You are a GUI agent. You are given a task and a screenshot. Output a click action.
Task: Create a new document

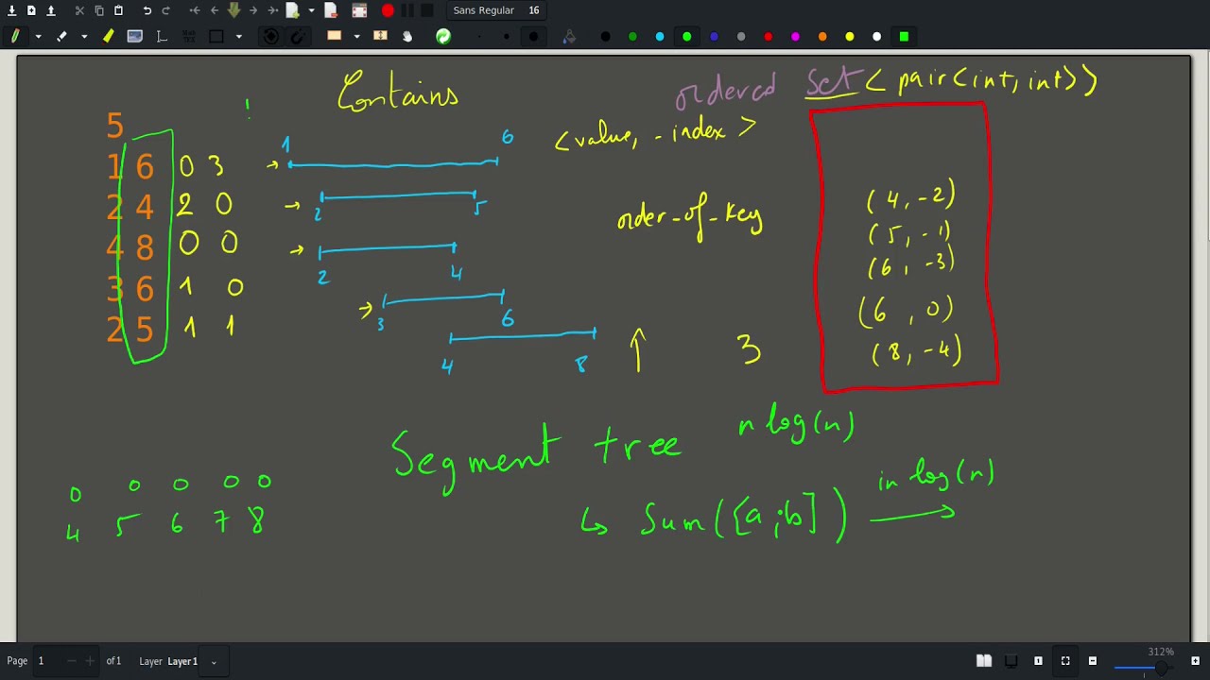point(31,10)
